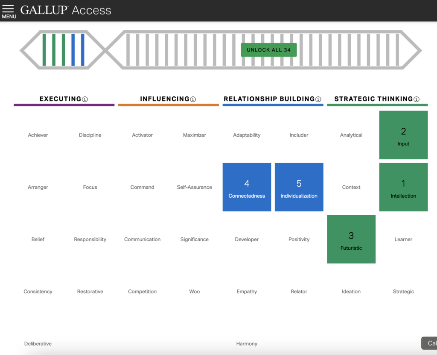Viewport: 437px width, 355px height.
Task: Open the Connectedness rank 4 tile
Action: pyautogui.click(x=247, y=187)
